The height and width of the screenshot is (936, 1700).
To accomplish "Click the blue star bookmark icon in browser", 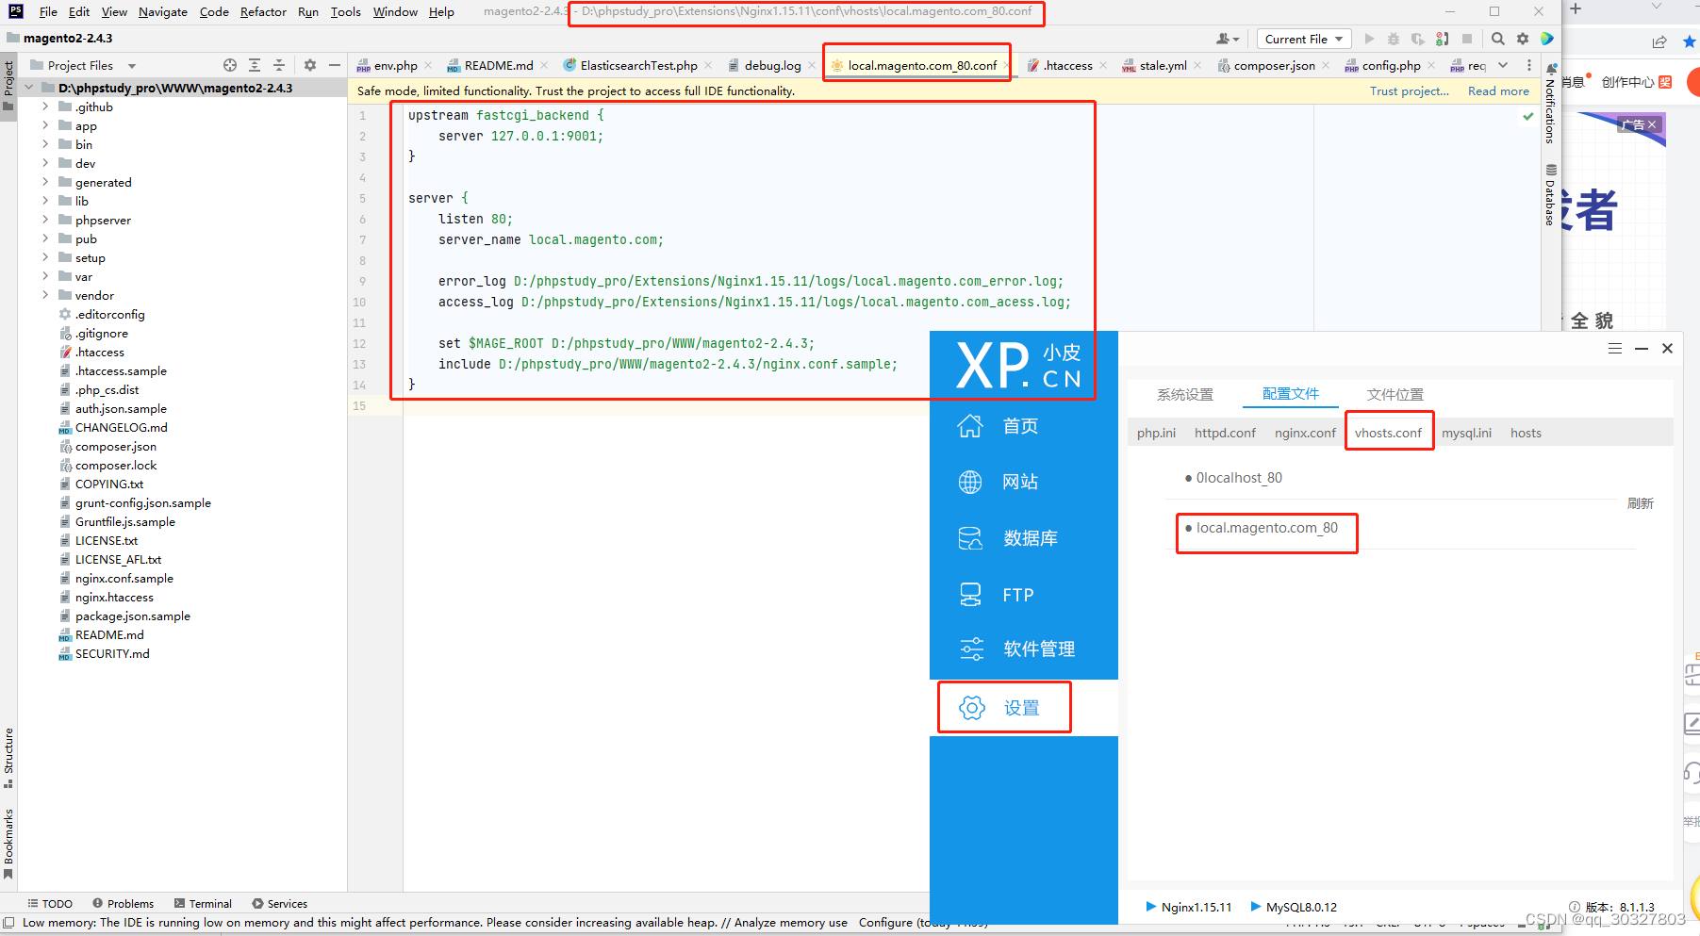I will tap(1690, 41).
